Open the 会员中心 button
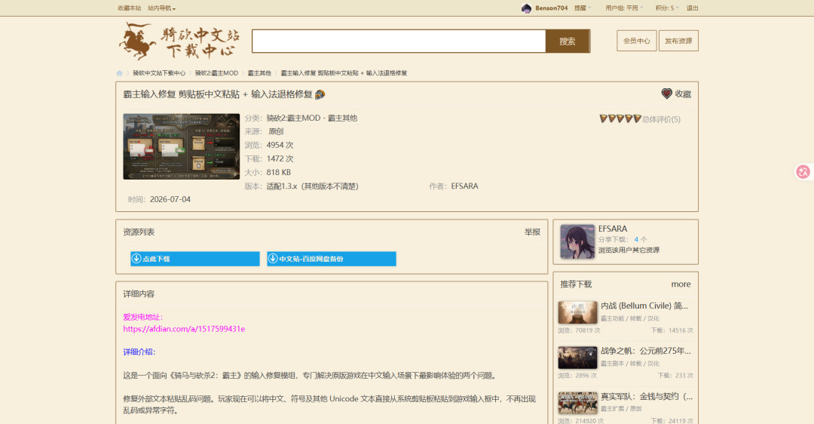Screen dimensions: 814x424 [x=636, y=41]
